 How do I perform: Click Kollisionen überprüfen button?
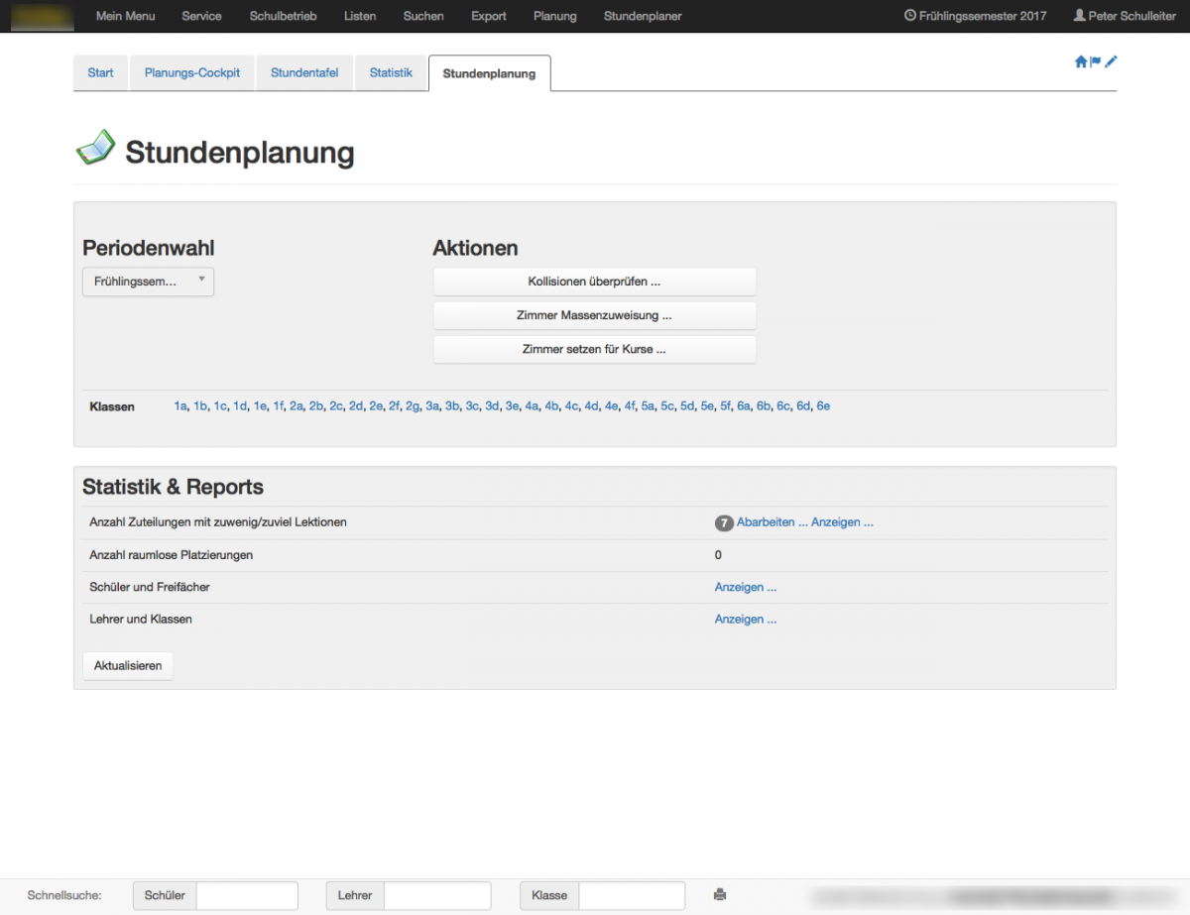click(594, 282)
